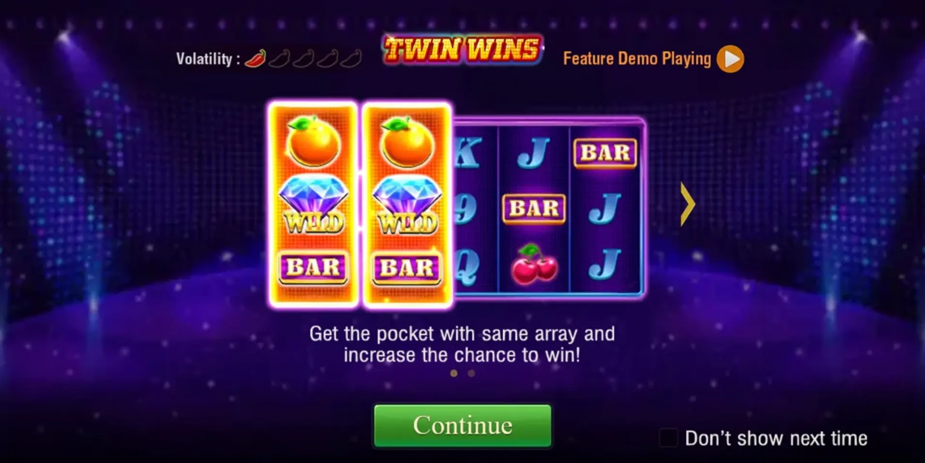925x463 pixels.
Task: Click the left orange fruit symbol
Action: click(x=313, y=141)
